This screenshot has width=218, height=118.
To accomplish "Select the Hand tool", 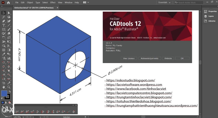I will pyautogui.click(x=4, y=87).
